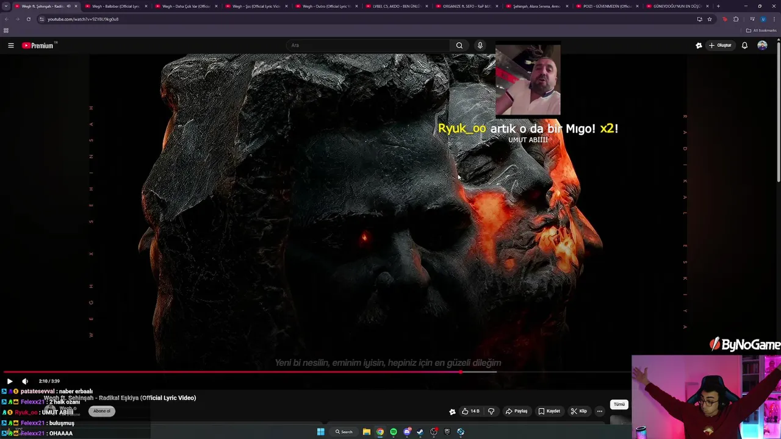Switch to Wegh - Şss tab

pyautogui.click(x=256, y=6)
